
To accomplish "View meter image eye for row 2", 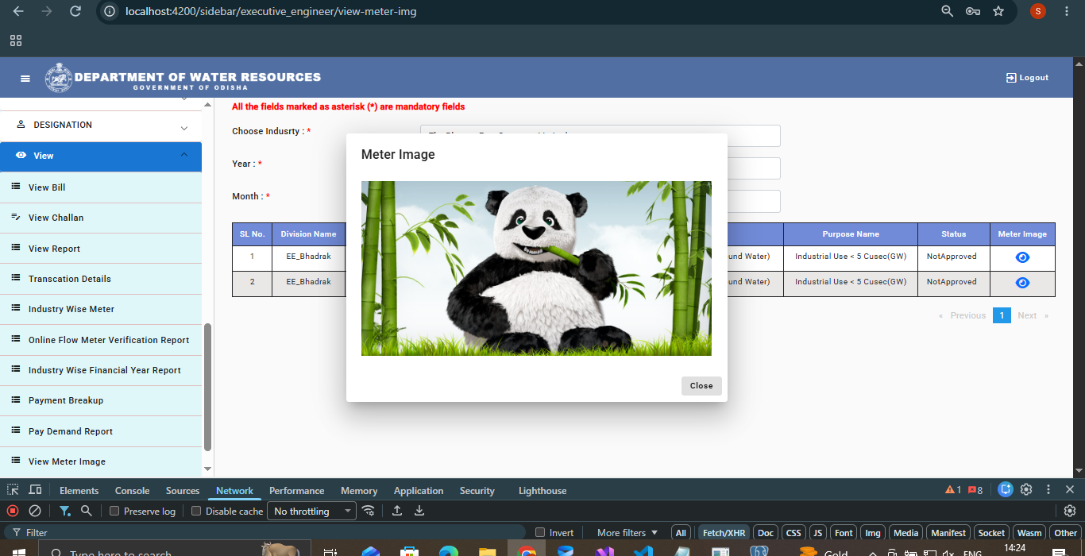I will [x=1022, y=283].
